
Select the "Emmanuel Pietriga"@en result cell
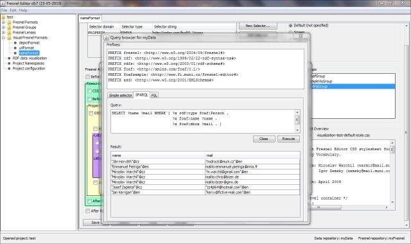point(158,167)
